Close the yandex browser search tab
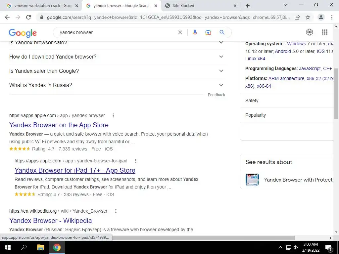This screenshot has height=254, width=339. (x=156, y=6)
